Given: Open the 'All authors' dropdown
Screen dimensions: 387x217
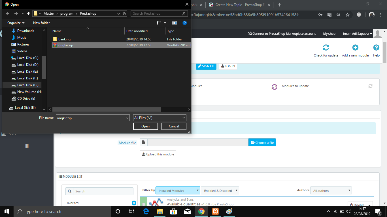Looking at the screenshot, I should (331, 190).
